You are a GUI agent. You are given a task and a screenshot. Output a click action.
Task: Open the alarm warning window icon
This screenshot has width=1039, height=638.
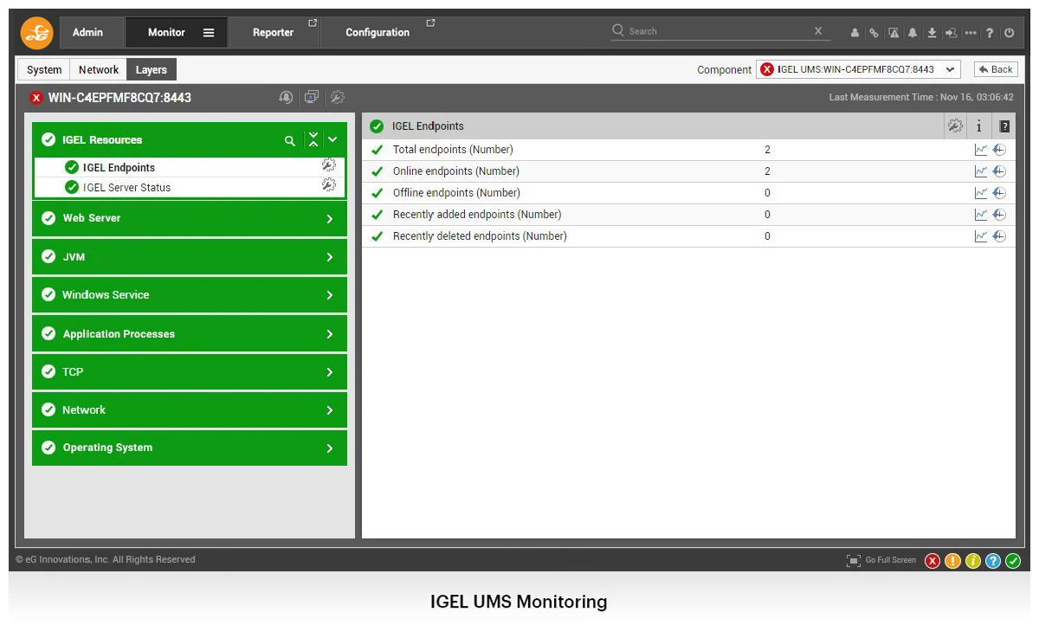[x=894, y=33]
